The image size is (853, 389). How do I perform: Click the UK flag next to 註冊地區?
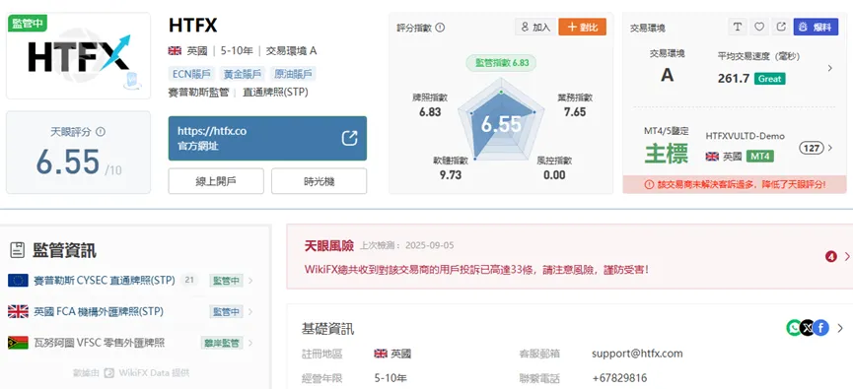[381, 354]
